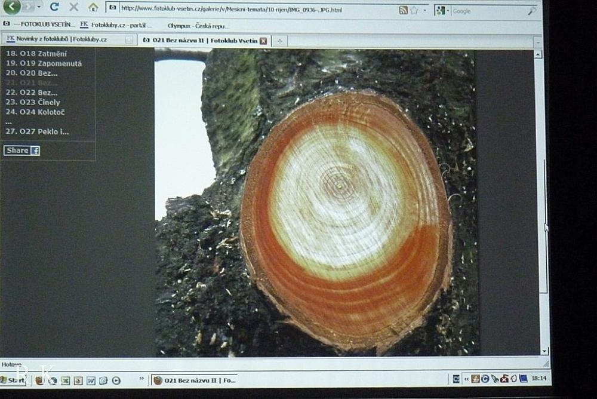Reload the page with the refresh icon
Screen dimensions: 597x399
pos(54,7)
